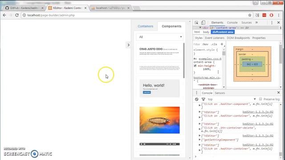Close the localhost 127.0.0.1 tab
This screenshot has height=160, width=285.
pos(128,8)
